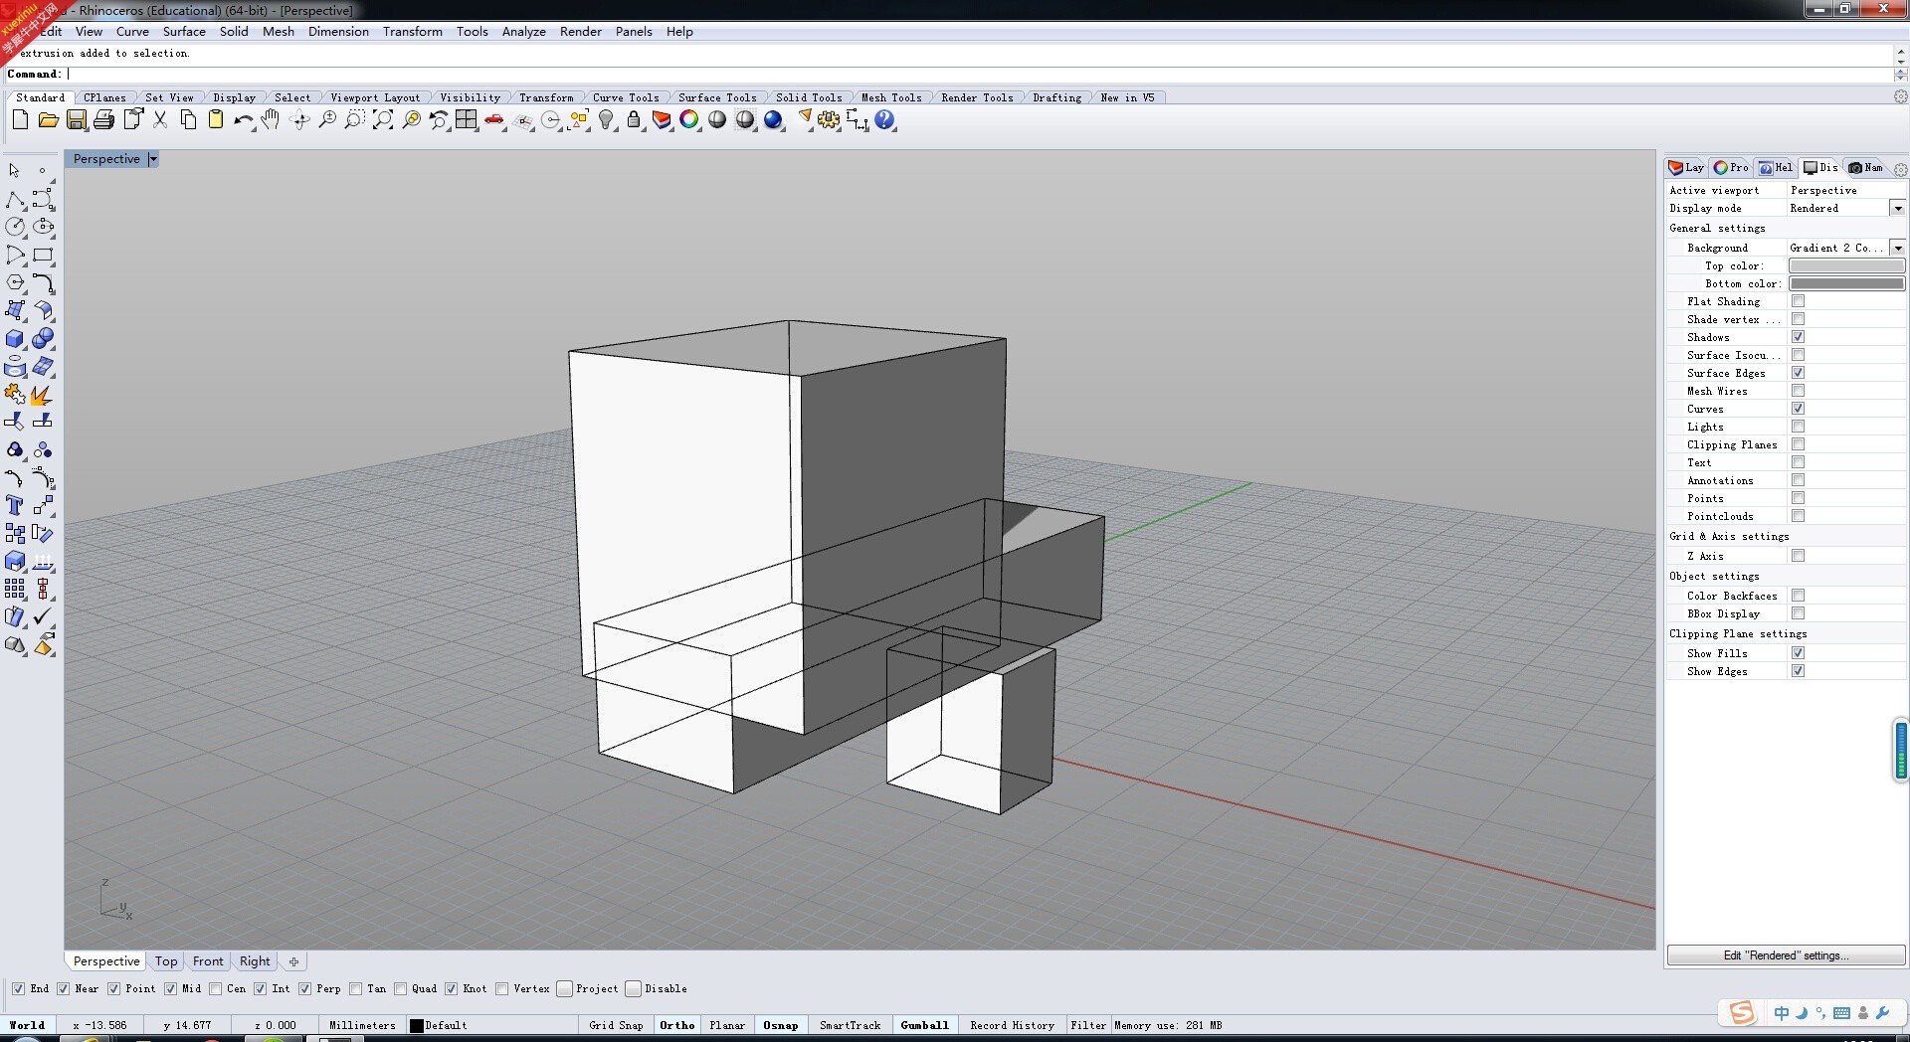Select the Polyline tool in left sidebar
The height and width of the screenshot is (1042, 1910).
15,199
